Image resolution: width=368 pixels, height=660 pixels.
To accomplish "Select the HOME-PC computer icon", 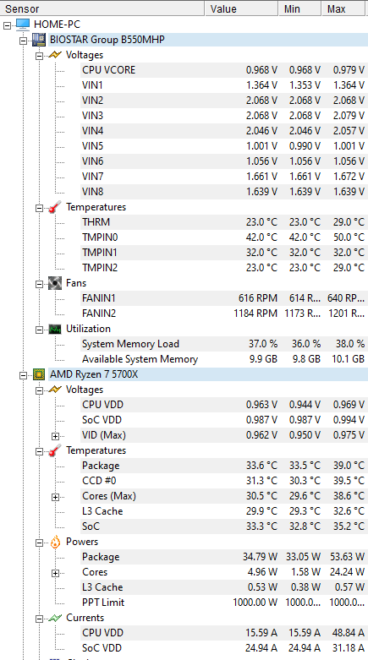I will coord(23,25).
